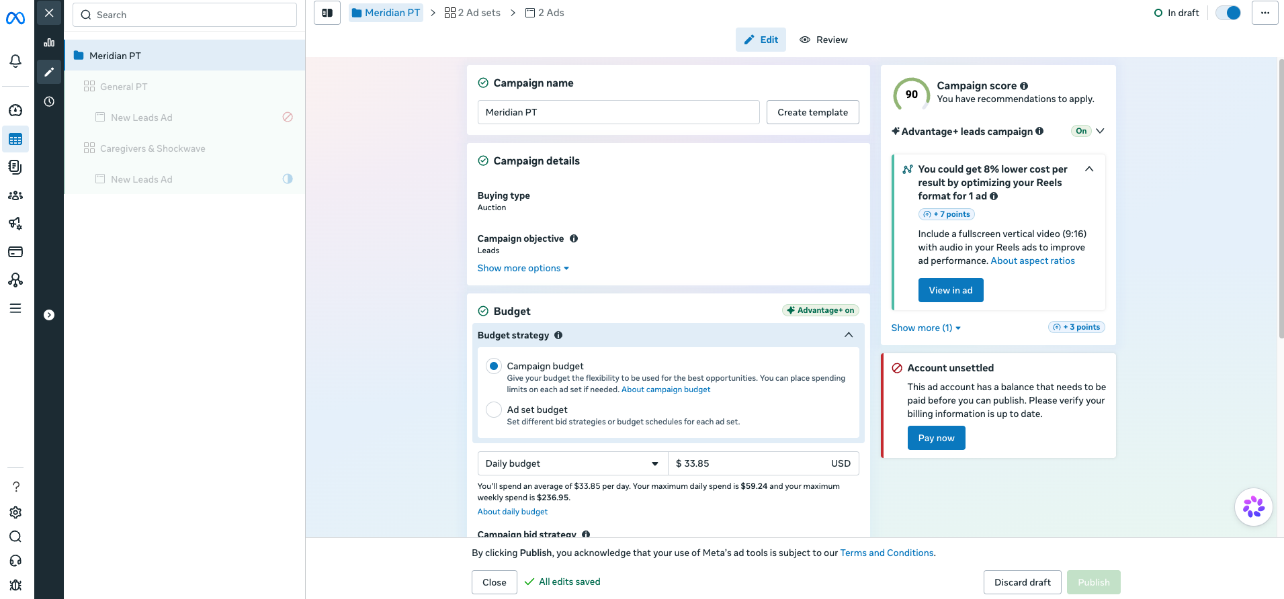Close the editor with the X icon

click(x=49, y=13)
